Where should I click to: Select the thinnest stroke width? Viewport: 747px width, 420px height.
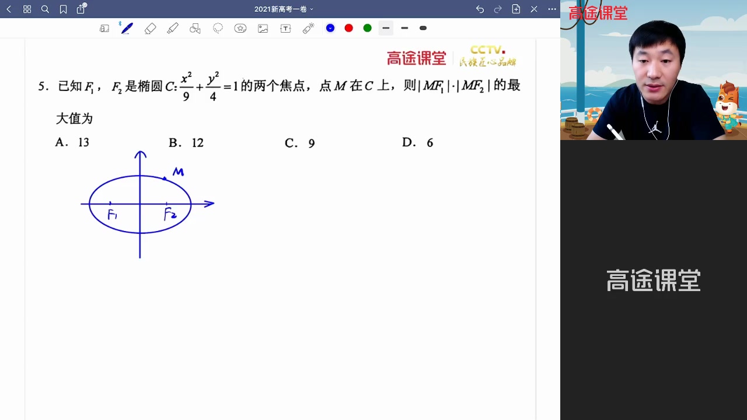click(386, 28)
